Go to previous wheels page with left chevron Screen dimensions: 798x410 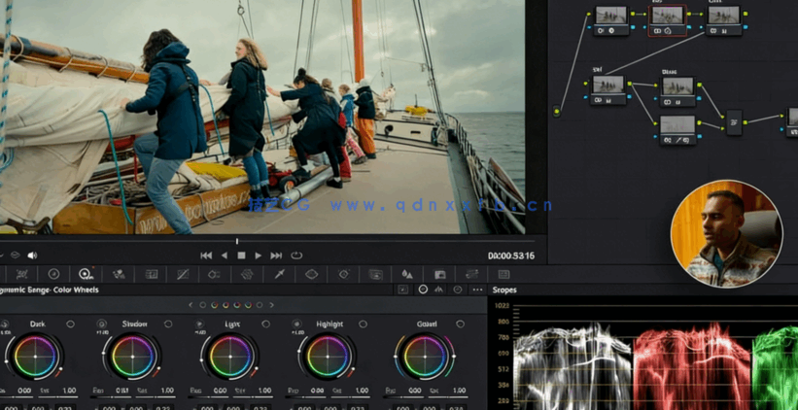[x=191, y=305]
